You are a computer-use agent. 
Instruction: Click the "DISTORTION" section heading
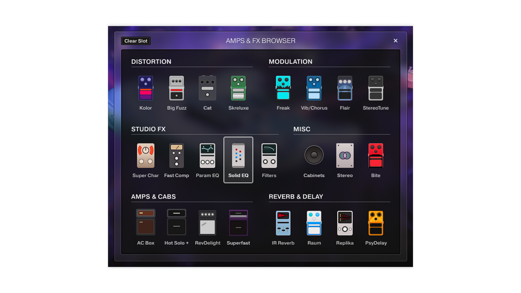[x=151, y=62]
